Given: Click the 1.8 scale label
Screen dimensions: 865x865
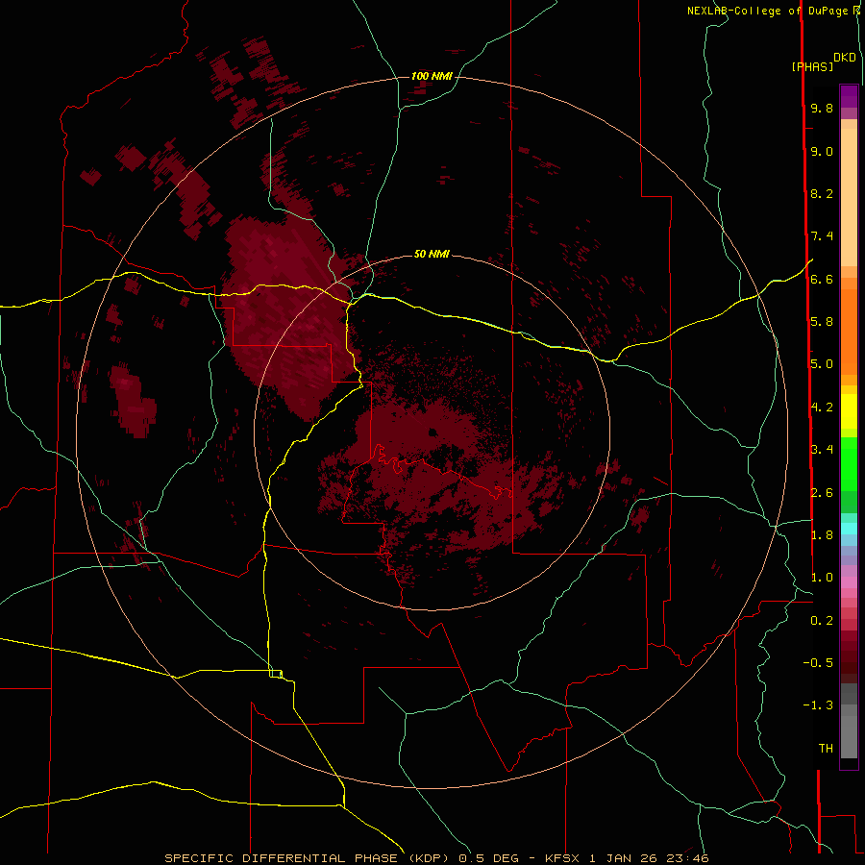Looking at the screenshot, I should (822, 535).
